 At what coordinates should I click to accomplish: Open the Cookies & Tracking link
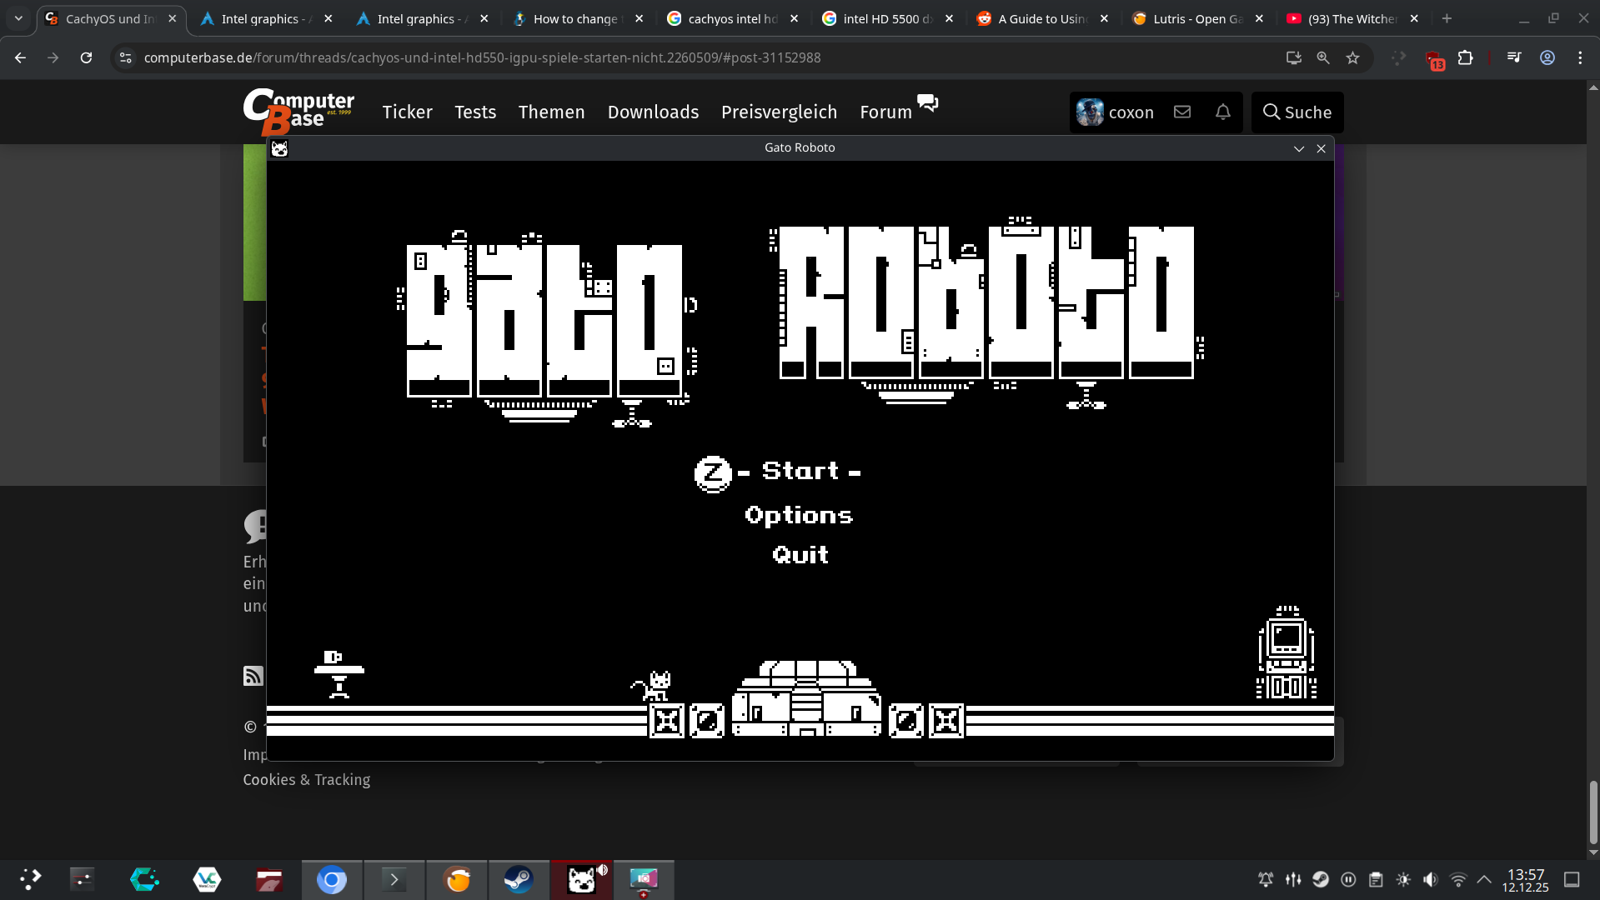(307, 780)
